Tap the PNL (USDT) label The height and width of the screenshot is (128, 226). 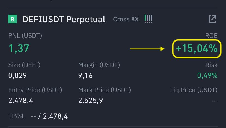pyautogui.click(x=25, y=36)
